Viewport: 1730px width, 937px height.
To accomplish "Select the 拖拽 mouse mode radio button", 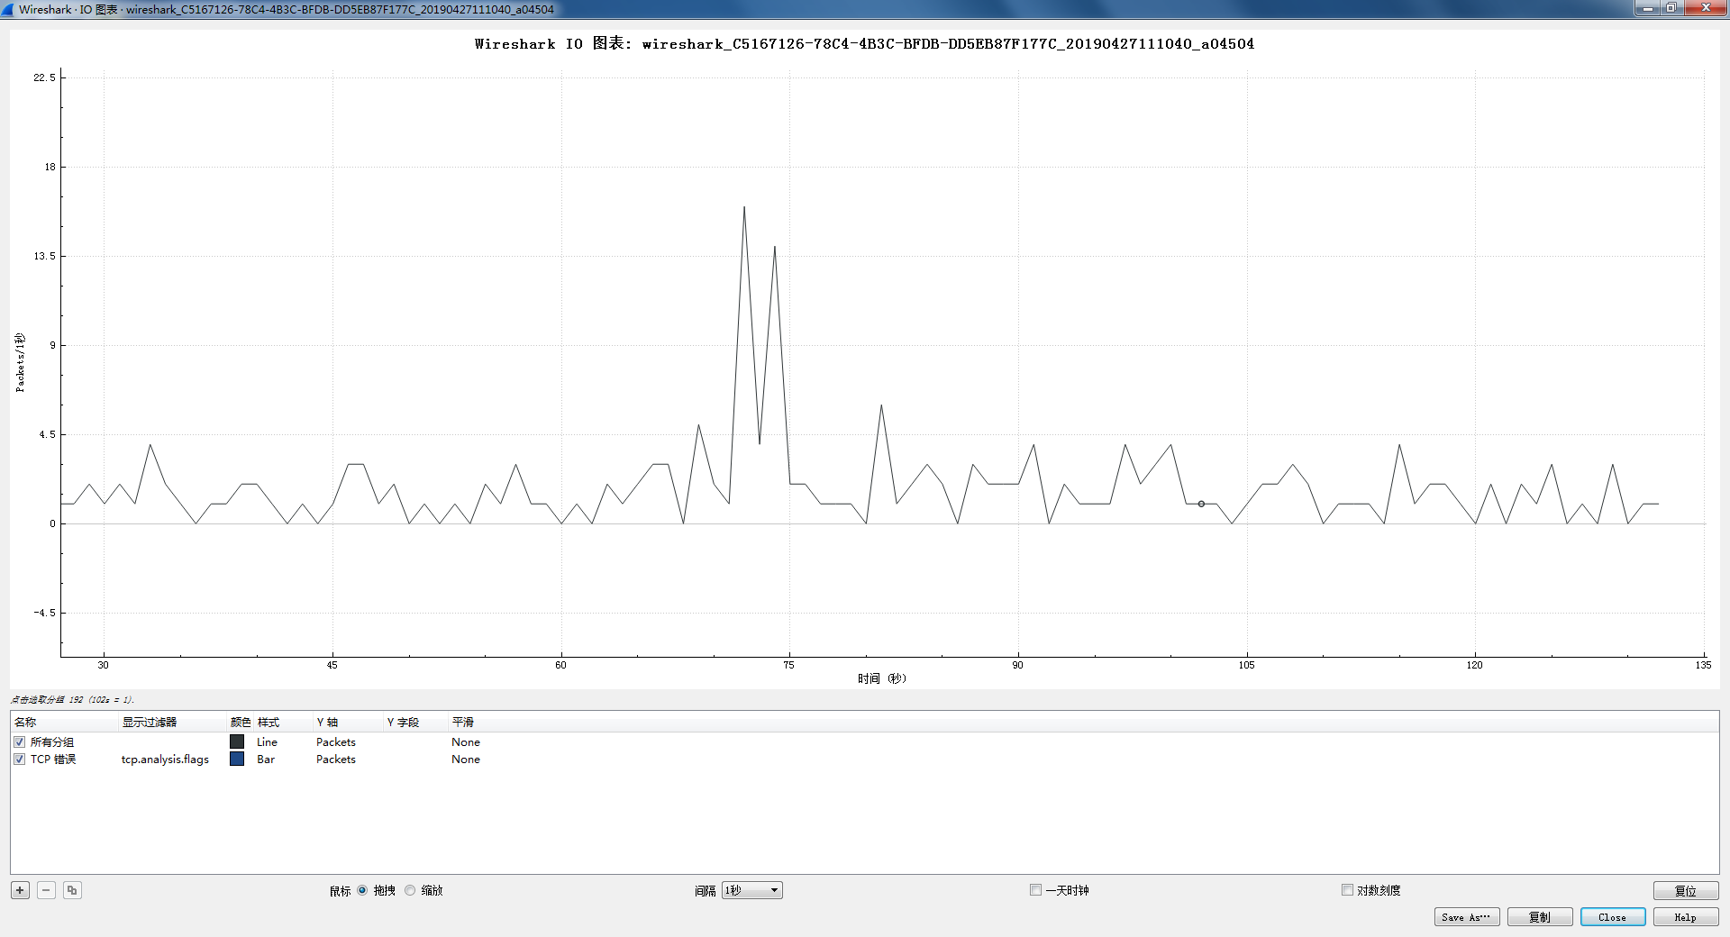I will (362, 890).
